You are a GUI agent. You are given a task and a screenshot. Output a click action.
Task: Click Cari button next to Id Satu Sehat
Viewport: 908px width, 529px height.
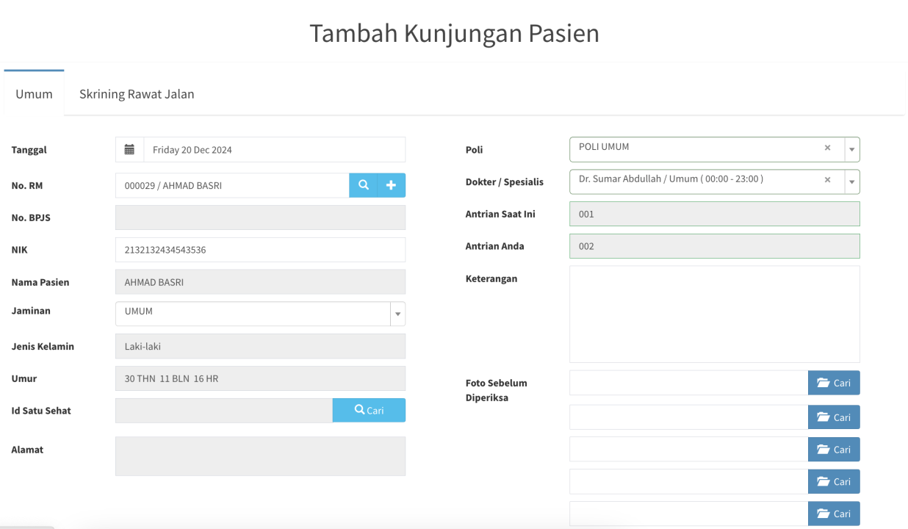click(x=369, y=410)
